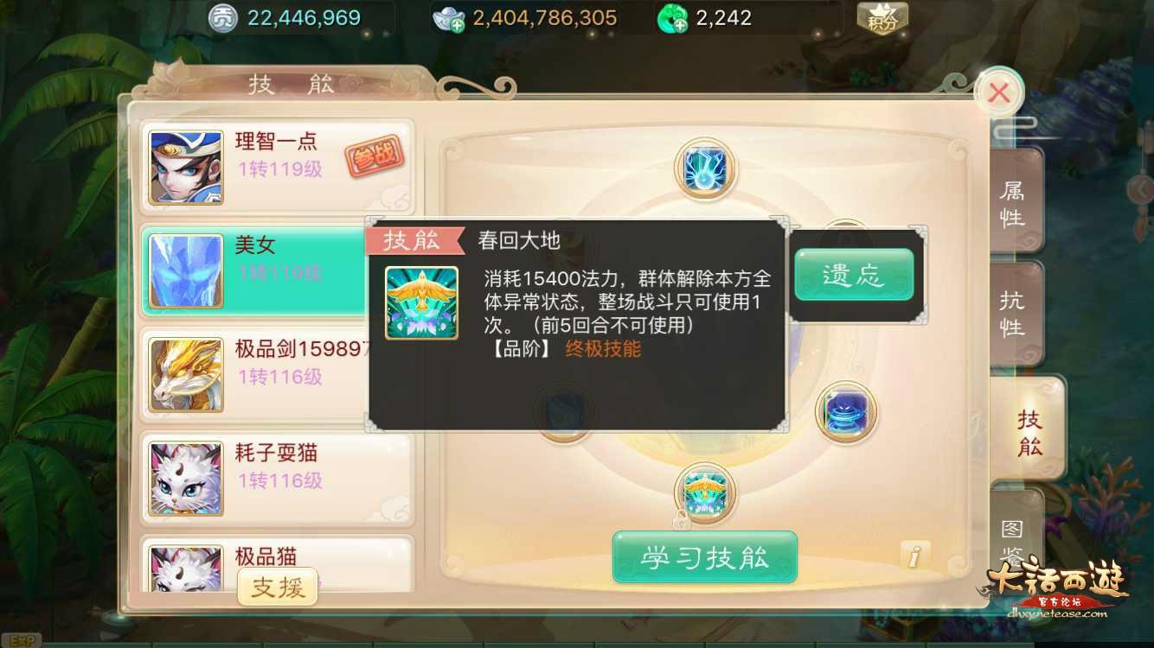Open the 抗性 resistance tab
1154x648 pixels.
1014,313
